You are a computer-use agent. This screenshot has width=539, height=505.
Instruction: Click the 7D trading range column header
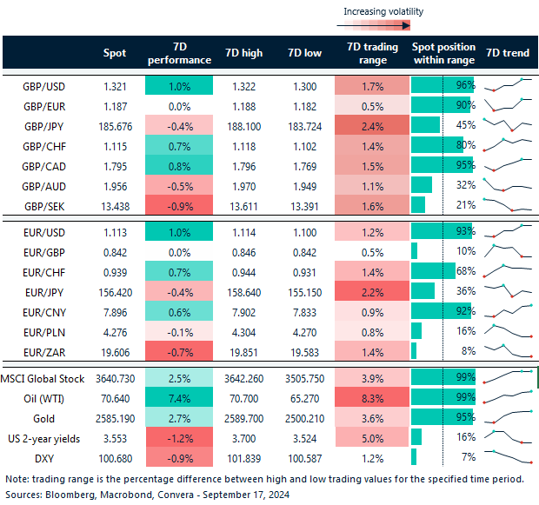[x=370, y=53]
